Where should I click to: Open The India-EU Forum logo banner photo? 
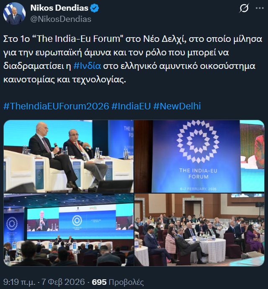[x=199, y=156]
